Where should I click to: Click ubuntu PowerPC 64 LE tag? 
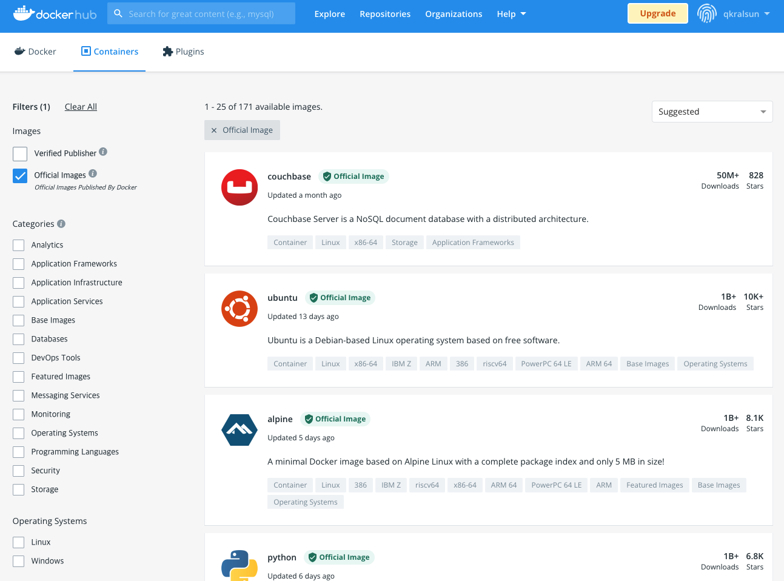pyautogui.click(x=546, y=364)
